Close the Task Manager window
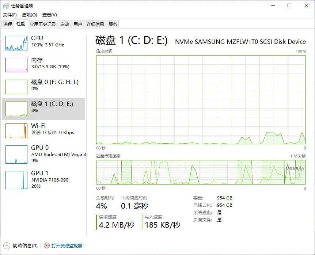The image size is (315, 255). point(306,5)
